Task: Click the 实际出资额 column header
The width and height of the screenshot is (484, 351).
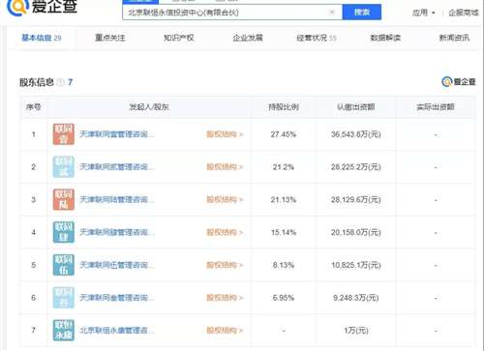Action: (436, 106)
